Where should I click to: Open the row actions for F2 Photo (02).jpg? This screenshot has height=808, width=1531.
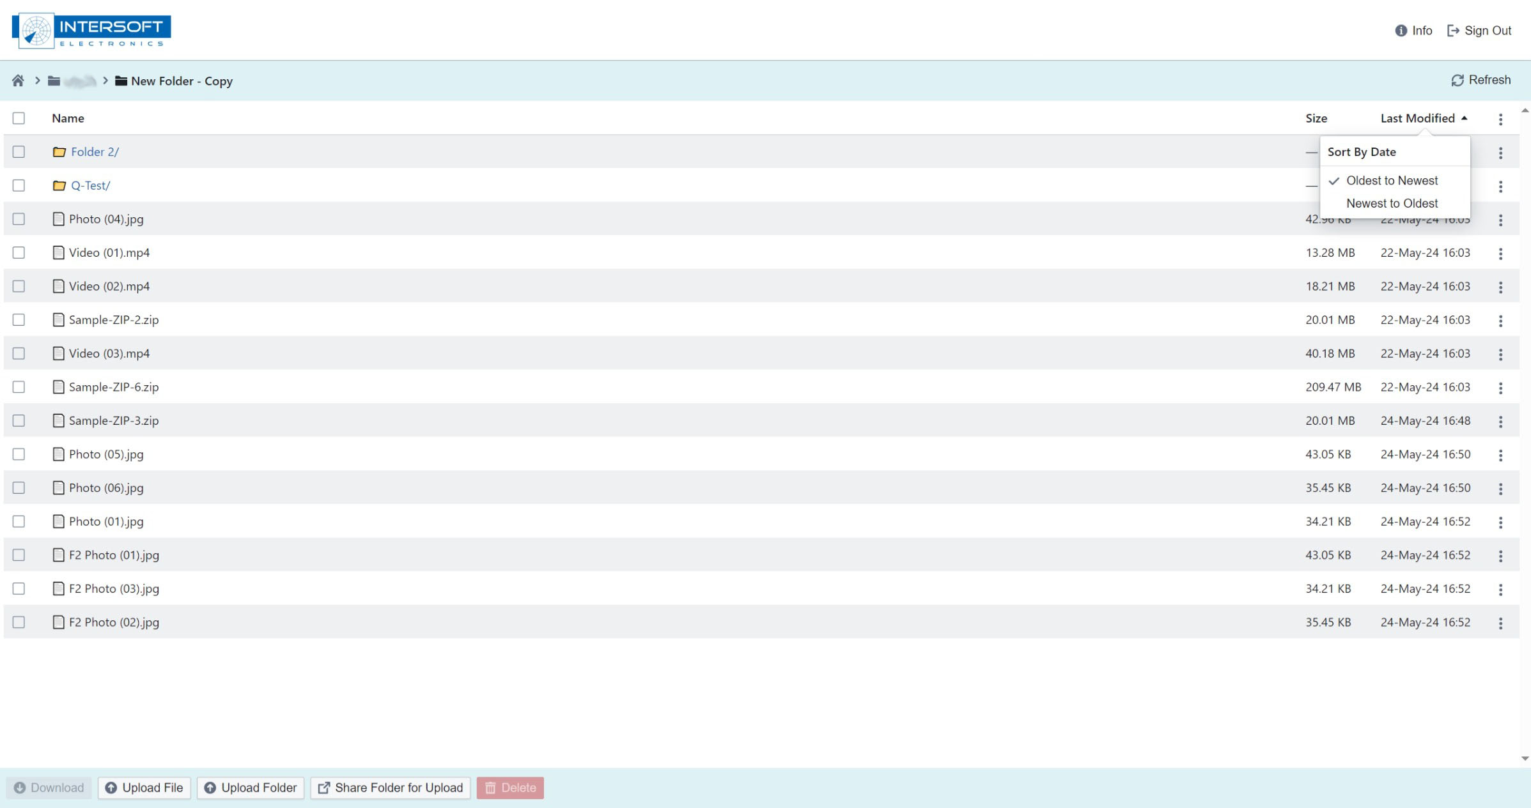pyautogui.click(x=1500, y=623)
